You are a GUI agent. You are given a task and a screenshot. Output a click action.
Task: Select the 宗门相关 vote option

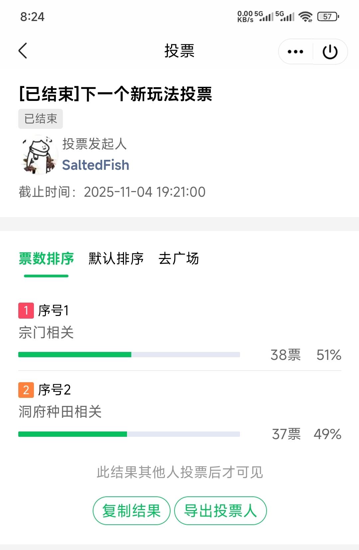[46, 333]
